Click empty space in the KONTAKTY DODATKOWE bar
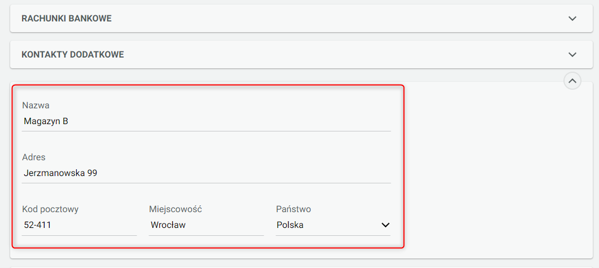599x268 pixels. pyautogui.click(x=339, y=55)
